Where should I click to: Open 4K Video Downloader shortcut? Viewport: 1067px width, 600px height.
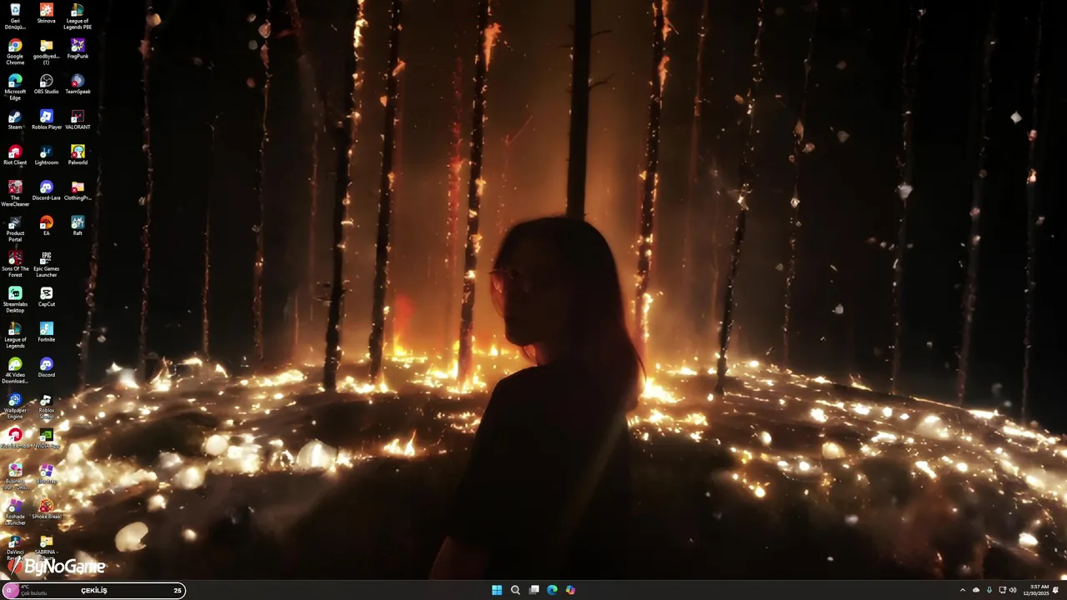click(x=15, y=371)
